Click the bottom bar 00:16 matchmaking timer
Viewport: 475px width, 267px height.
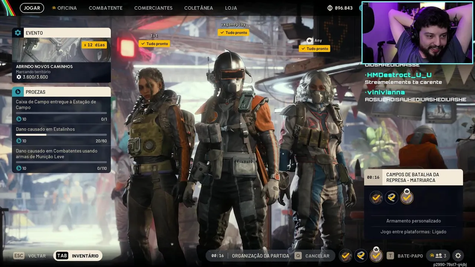click(218, 256)
